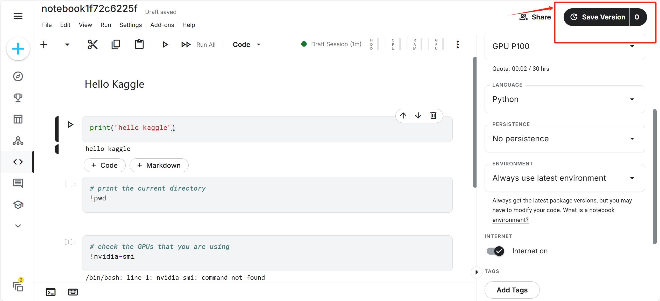660x301 pixels.
Task: Click the notebook vertical scrollbar
Action: [475, 122]
